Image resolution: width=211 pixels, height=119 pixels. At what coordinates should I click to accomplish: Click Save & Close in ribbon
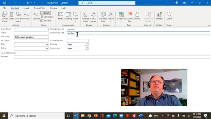coord(5,17)
